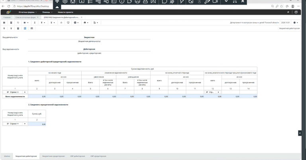The width and height of the screenshot is (306, 160).
Task: Click the browser address bar URL
Action: click(x=33, y=6)
